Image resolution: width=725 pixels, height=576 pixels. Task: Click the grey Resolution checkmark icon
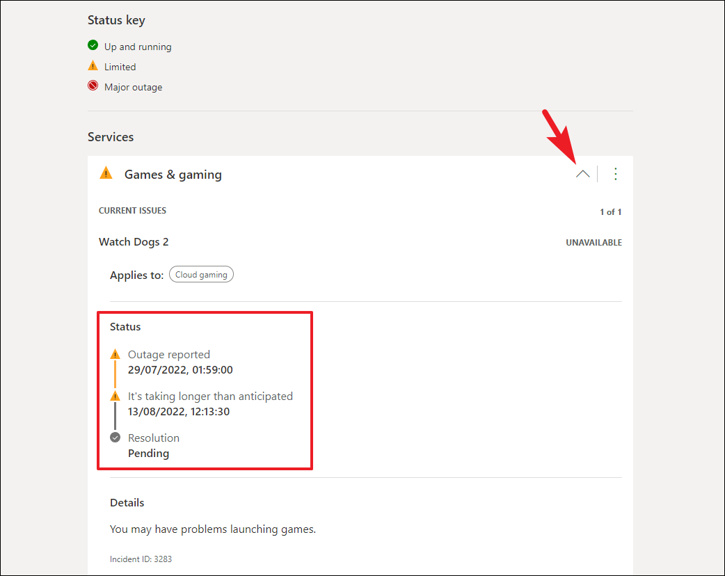pos(115,438)
